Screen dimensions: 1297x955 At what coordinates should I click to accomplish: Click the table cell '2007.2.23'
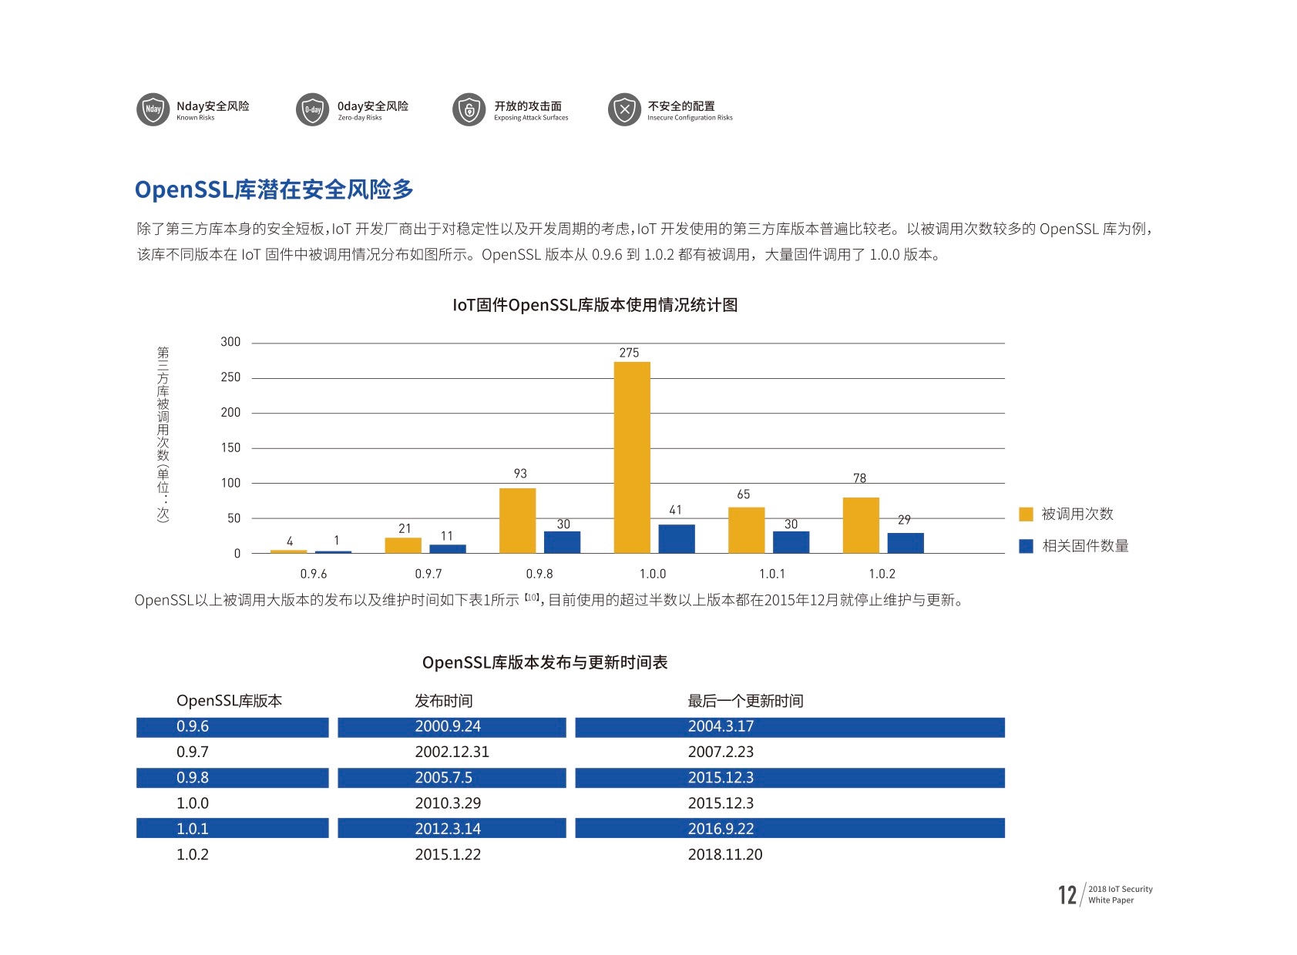pos(721,752)
